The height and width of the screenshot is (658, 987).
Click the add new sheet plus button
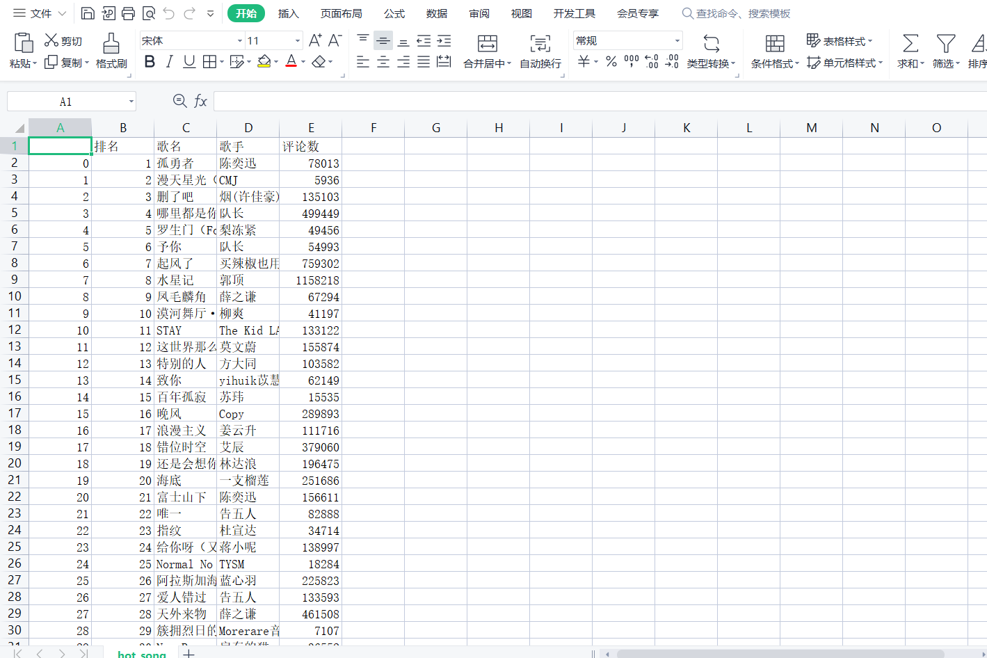(x=188, y=653)
